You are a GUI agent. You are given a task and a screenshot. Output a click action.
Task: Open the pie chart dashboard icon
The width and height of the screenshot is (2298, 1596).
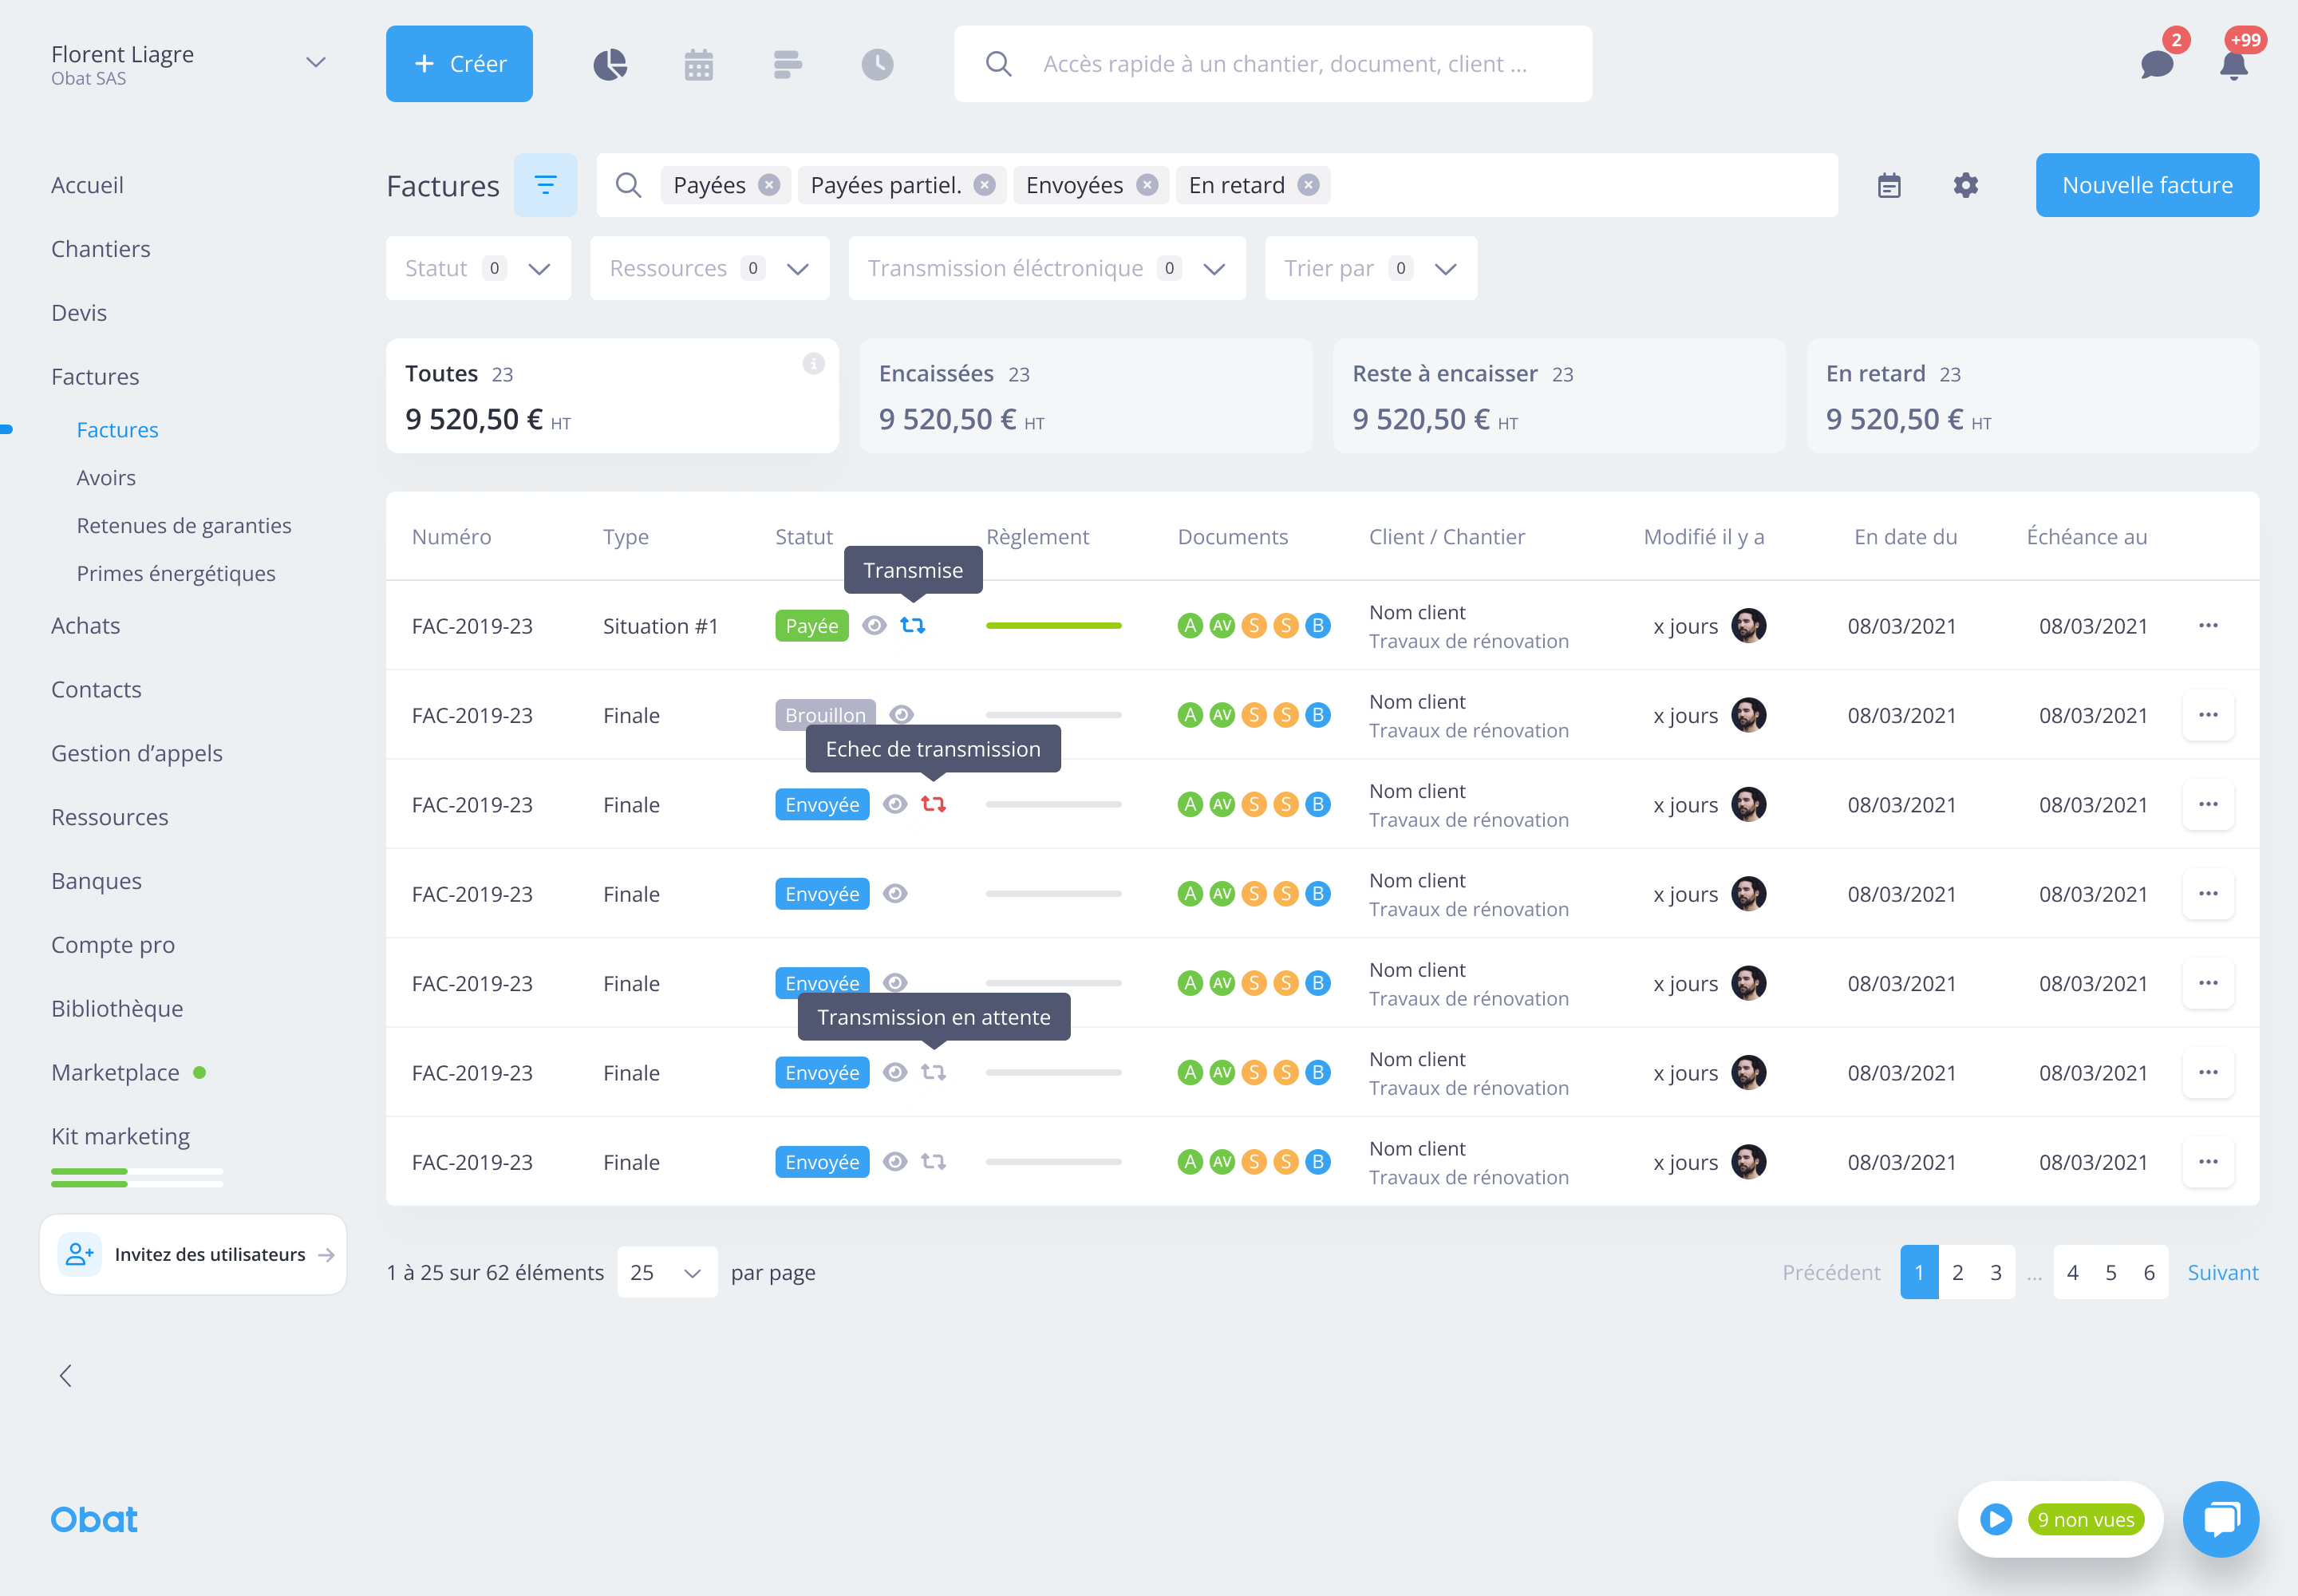[x=610, y=65]
